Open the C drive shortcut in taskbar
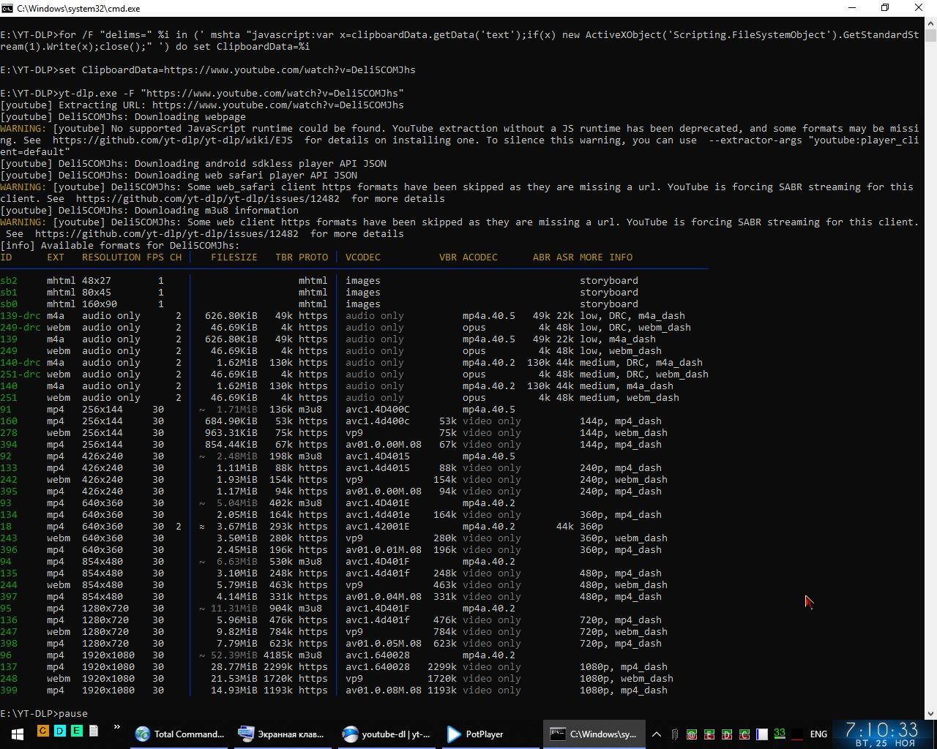Viewport: 937px width, 749px height. coord(42,731)
